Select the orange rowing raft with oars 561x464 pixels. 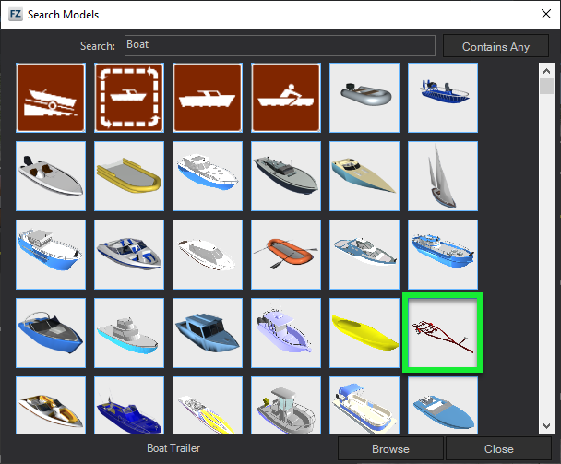pos(286,255)
